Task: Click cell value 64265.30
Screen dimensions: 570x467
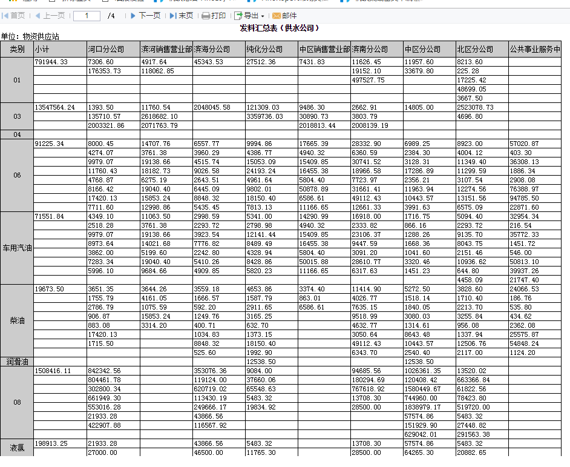Action: 419,453
